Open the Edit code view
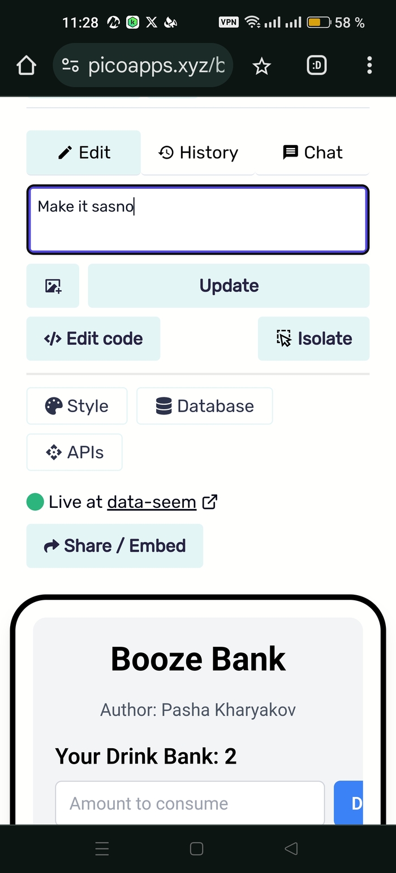 (93, 338)
